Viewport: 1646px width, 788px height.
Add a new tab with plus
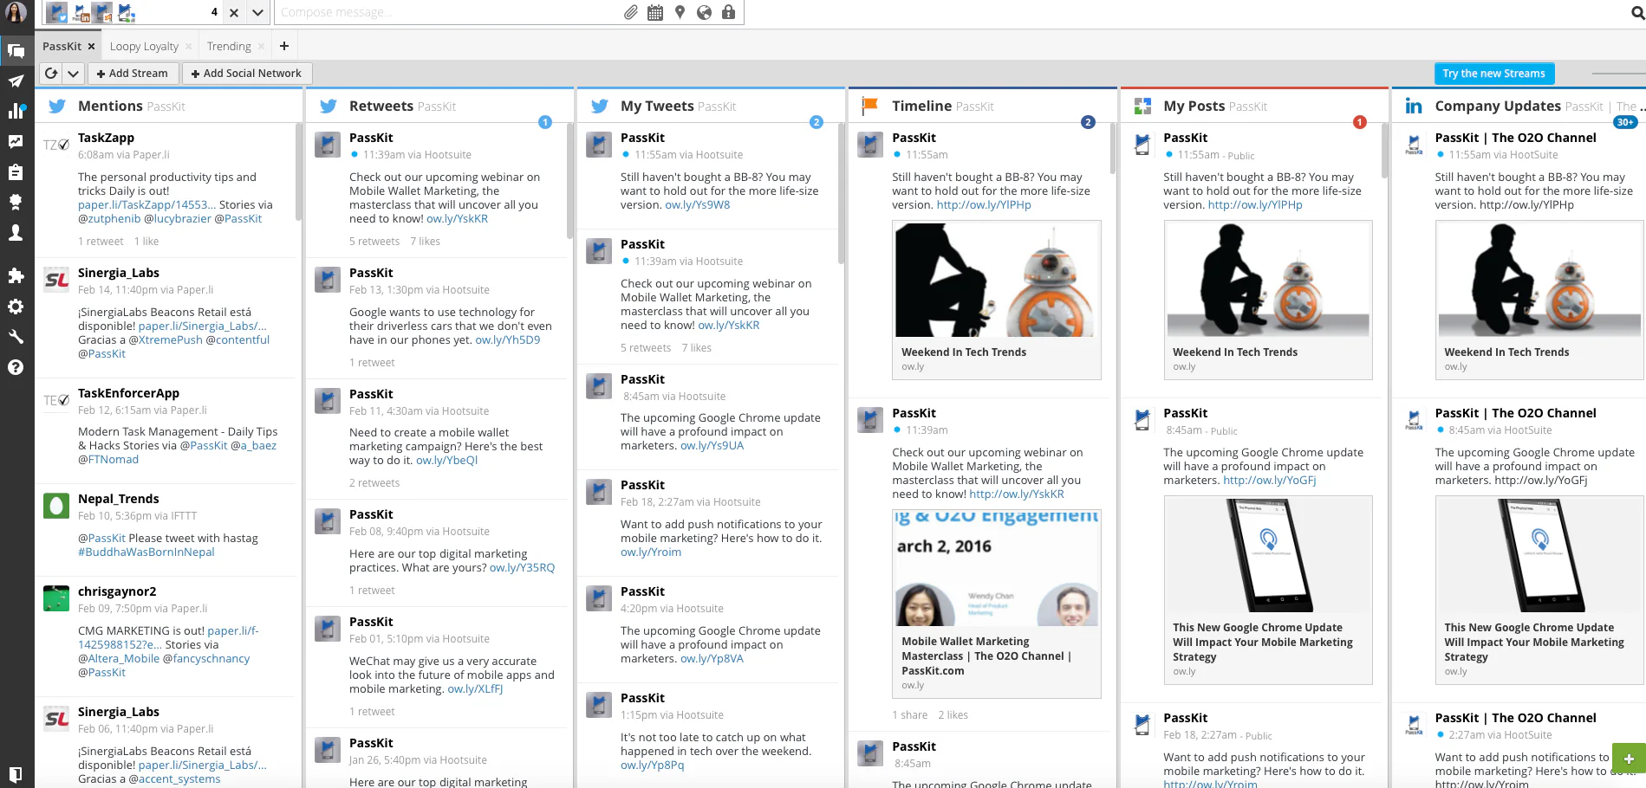click(283, 46)
